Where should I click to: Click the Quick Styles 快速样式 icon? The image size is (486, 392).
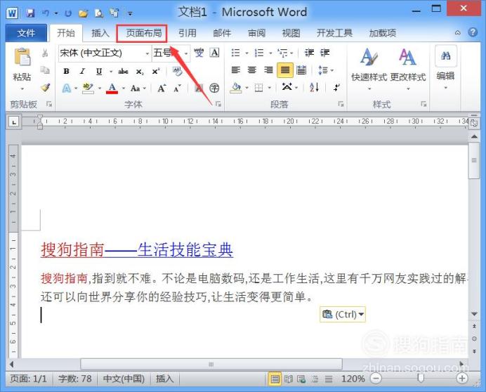[369, 57]
